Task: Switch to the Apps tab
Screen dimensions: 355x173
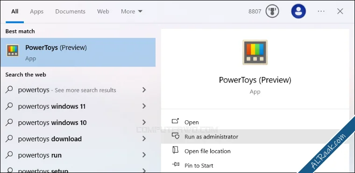Action: click(37, 12)
